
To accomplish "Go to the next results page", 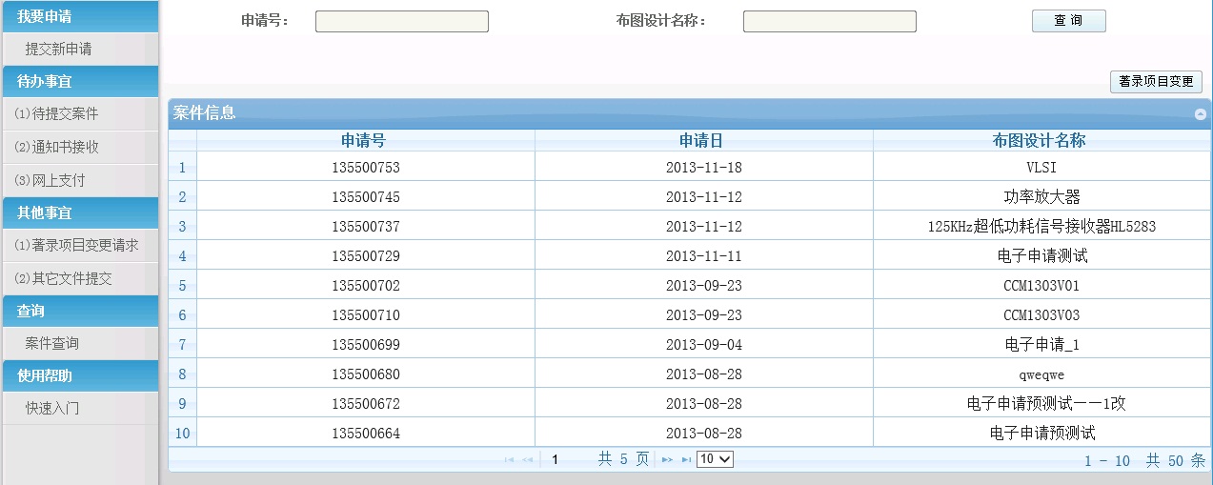I will pyautogui.click(x=667, y=460).
